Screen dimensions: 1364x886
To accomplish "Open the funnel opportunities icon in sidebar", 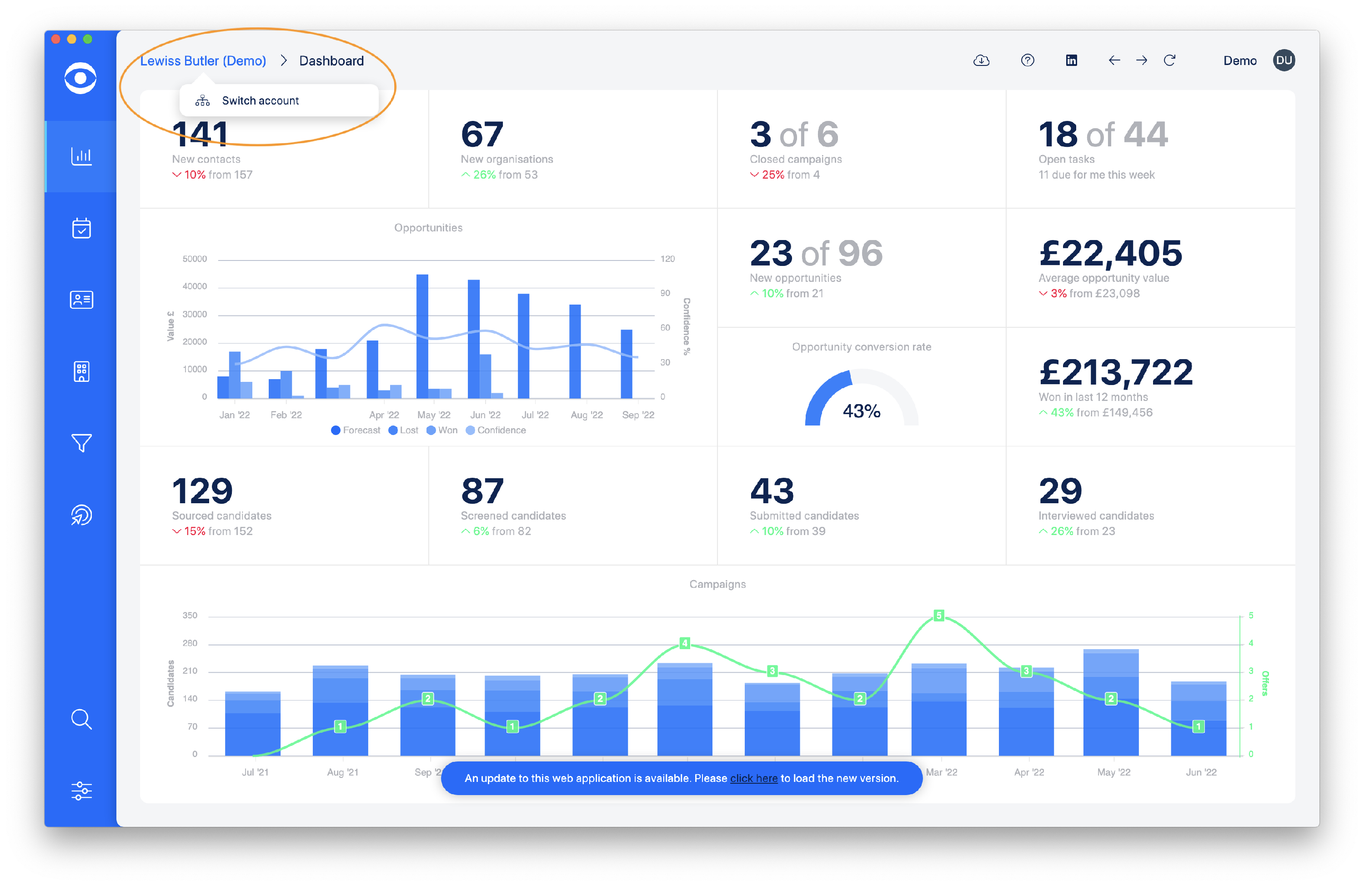I will (x=81, y=442).
